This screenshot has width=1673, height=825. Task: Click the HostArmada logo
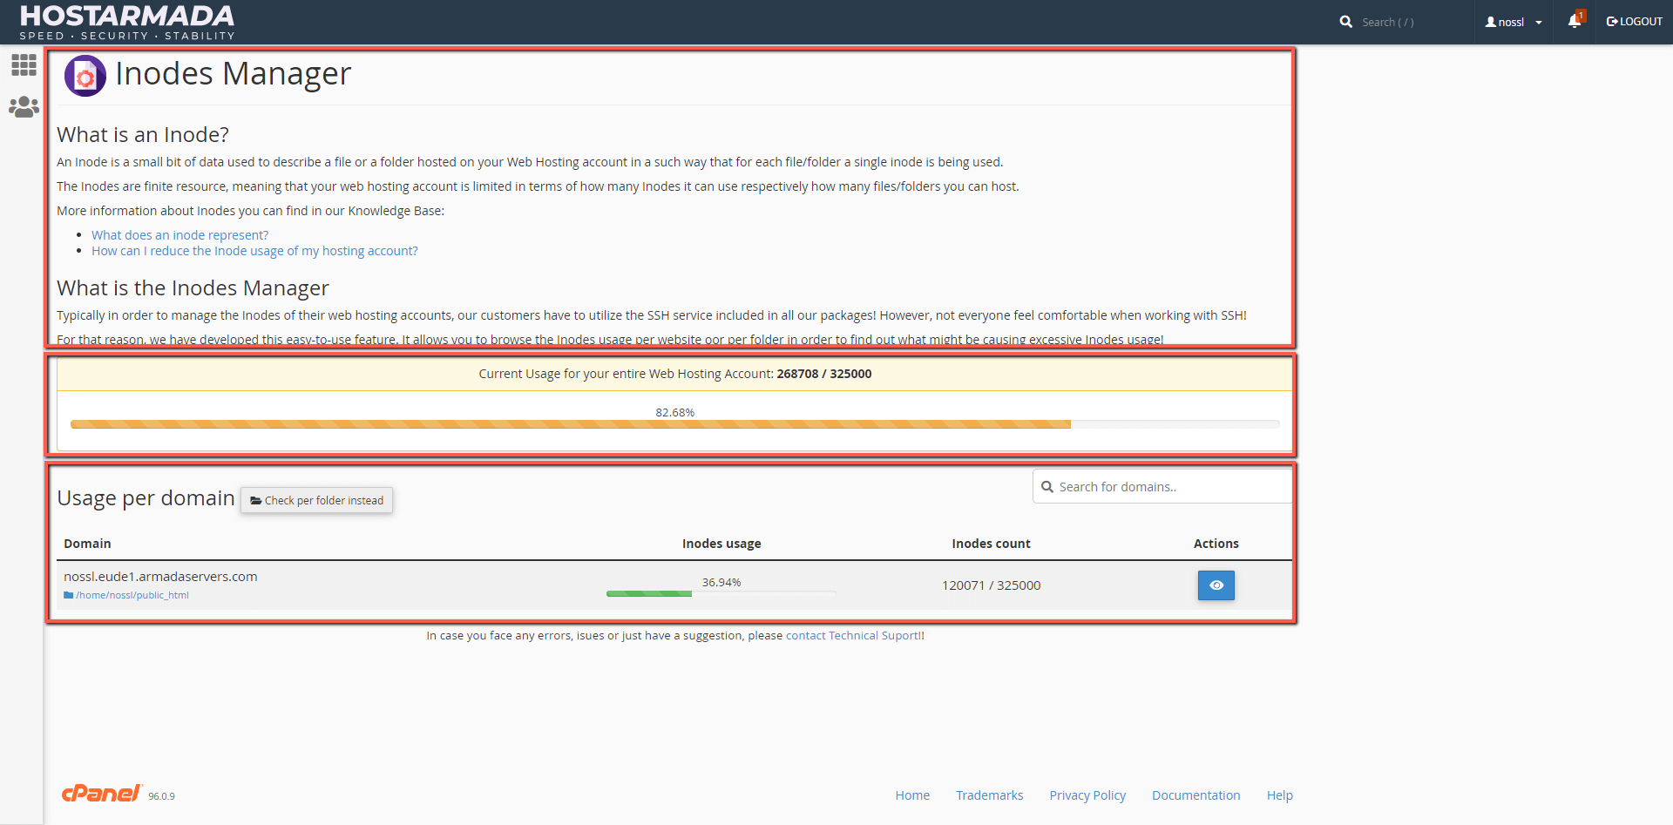pos(127,22)
